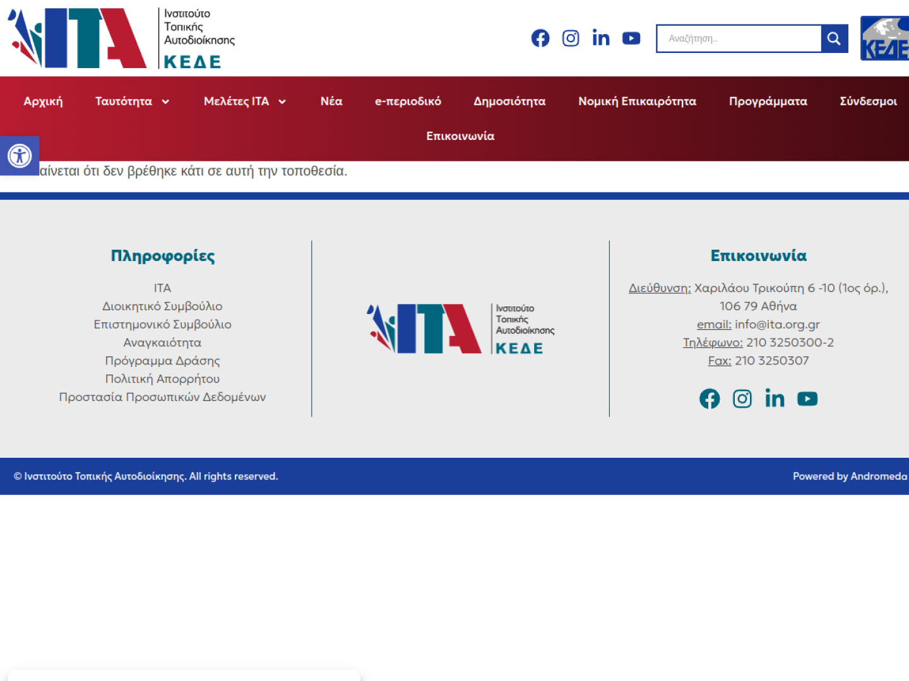
Task: Select the Επικοινωνία menu item
Action: (x=460, y=136)
